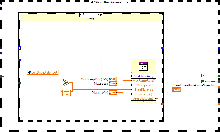
Task: Click the AngleSetpoint output on Drive Dist node
Action: pyautogui.click(x=143, y=99)
